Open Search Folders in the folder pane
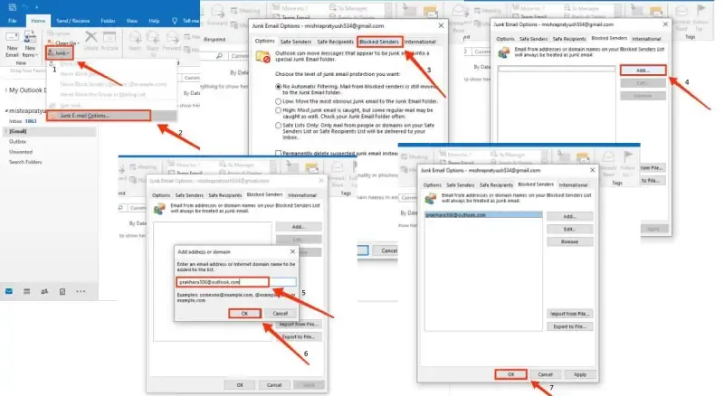 (x=25, y=162)
